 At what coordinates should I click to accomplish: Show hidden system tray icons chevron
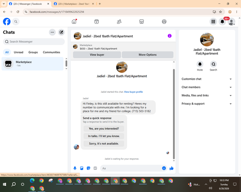pyautogui.click(x=206, y=184)
